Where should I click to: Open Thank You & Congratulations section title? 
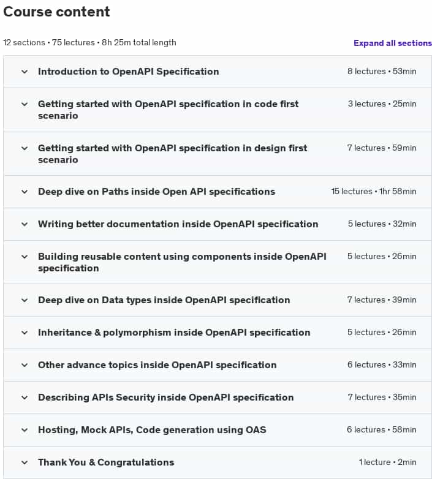pos(106,462)
